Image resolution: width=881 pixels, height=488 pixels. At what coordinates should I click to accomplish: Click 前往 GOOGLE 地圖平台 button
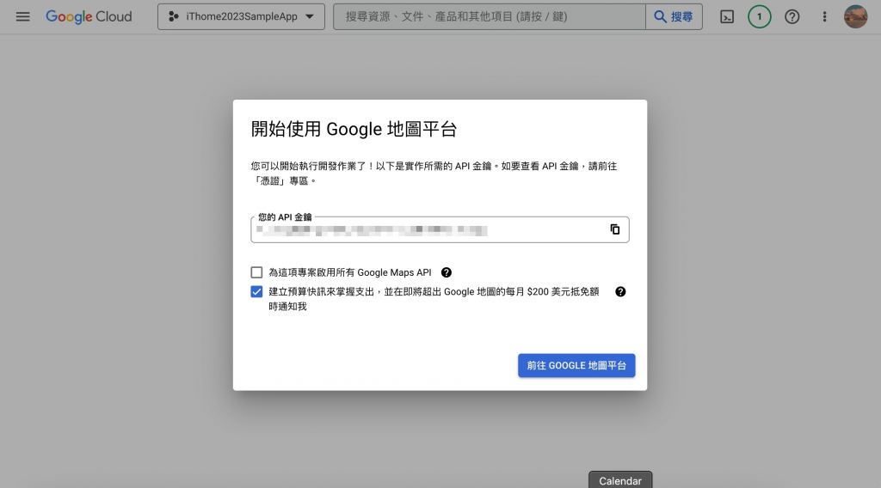point(576,366)
